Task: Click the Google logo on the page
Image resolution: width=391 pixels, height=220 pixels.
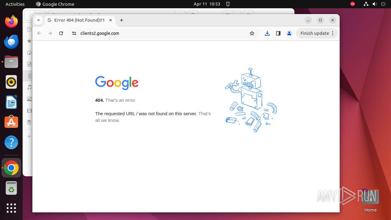Action: click(117, 83)
